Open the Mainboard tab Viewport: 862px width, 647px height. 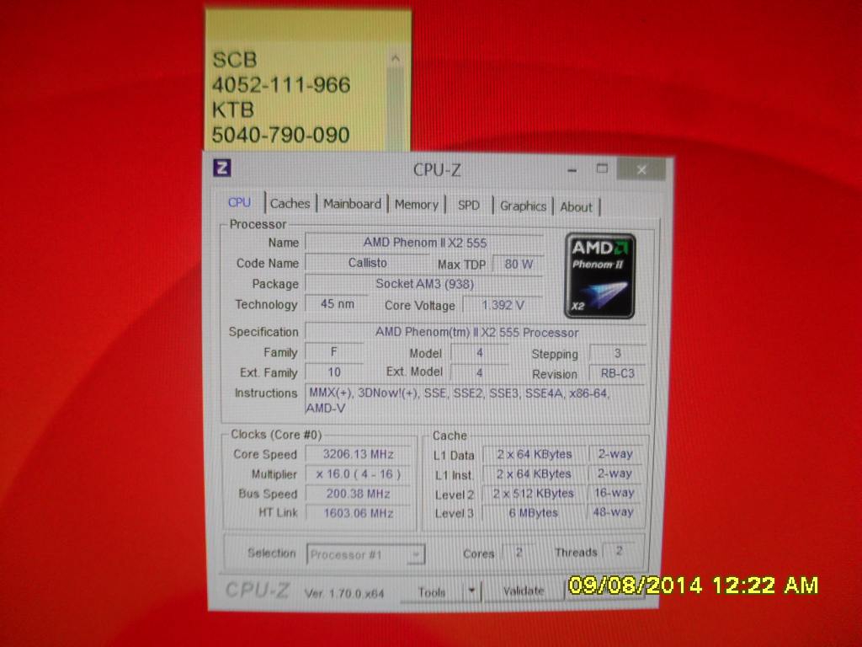(x=353, y=204)
